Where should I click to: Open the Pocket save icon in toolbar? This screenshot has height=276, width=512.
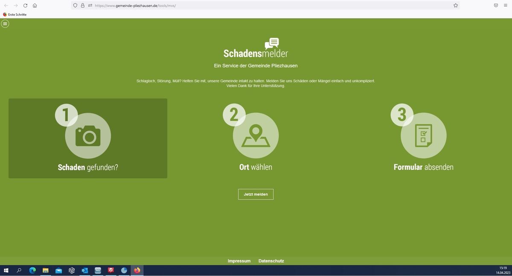click(x=496, y=6)
